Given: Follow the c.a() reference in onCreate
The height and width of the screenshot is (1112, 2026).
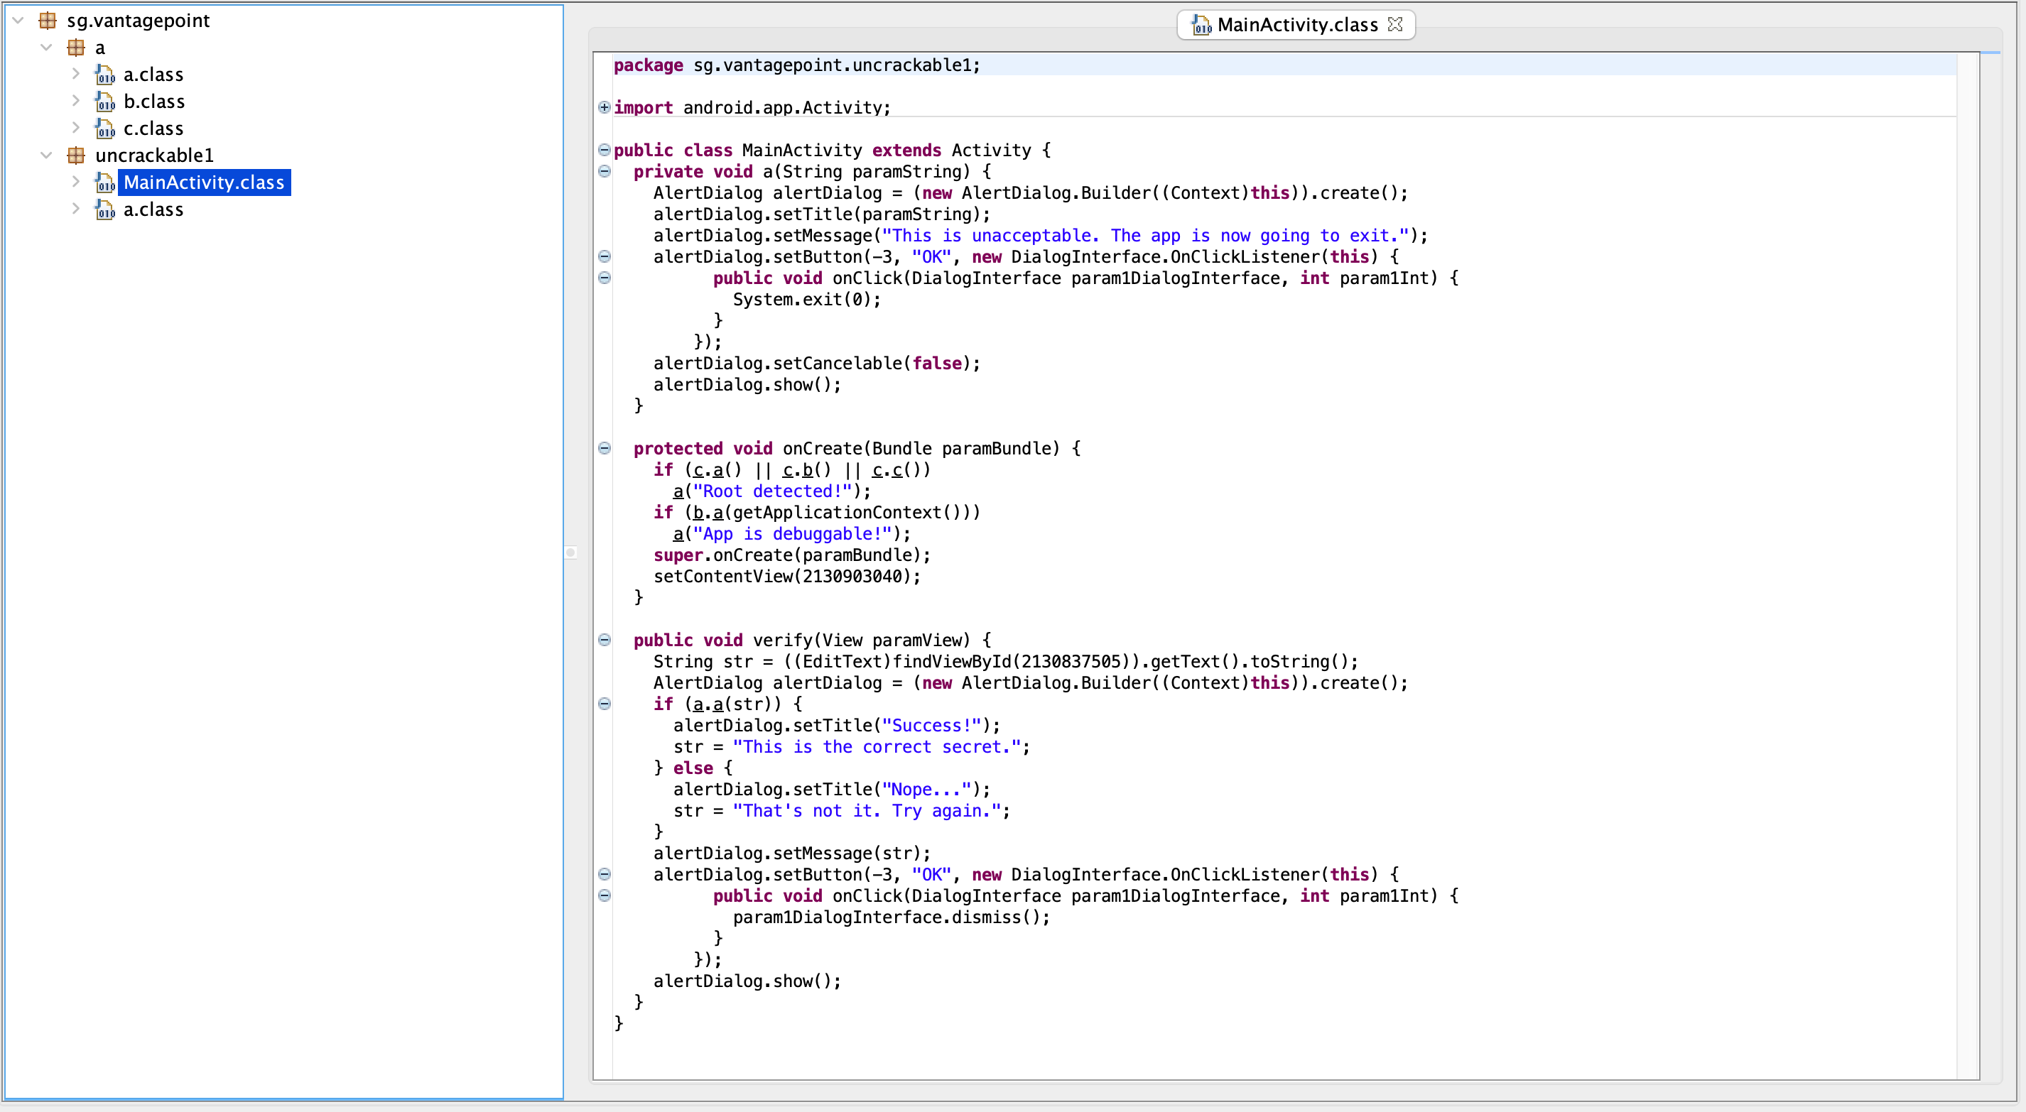Looking at the screenshot, I should (x=717, y=470).
